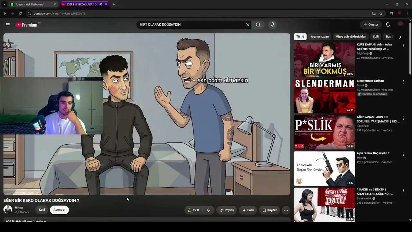
Task: Like the video with 22 B likes
Action: coord(193,210)
